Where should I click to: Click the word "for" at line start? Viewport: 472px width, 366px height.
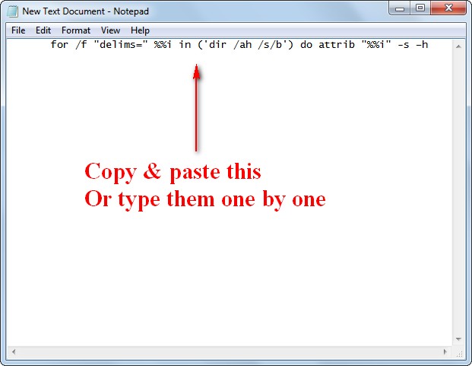[x=59, y=45]
